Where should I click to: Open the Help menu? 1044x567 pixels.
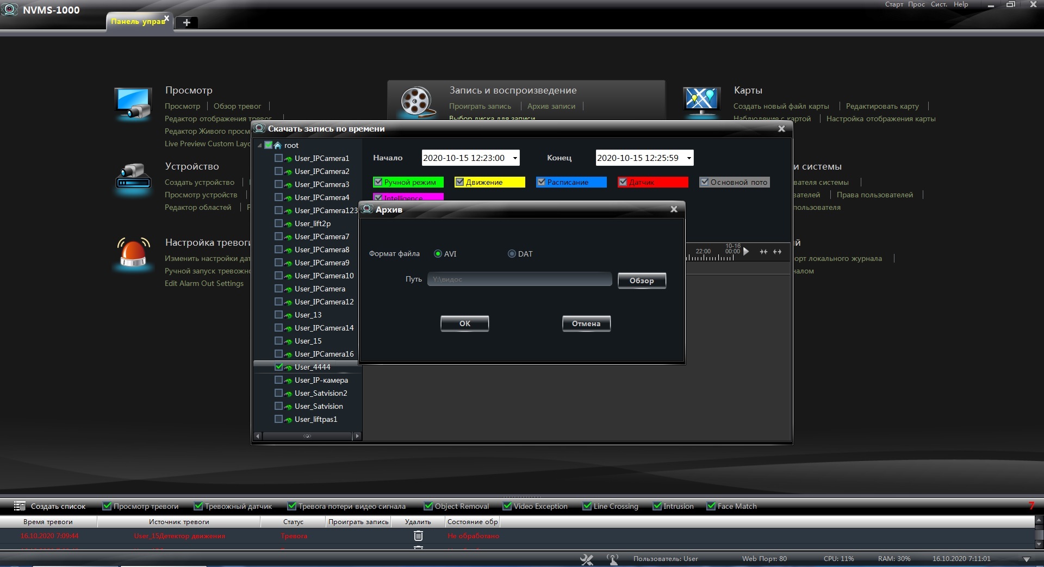(x=960, y=4)
